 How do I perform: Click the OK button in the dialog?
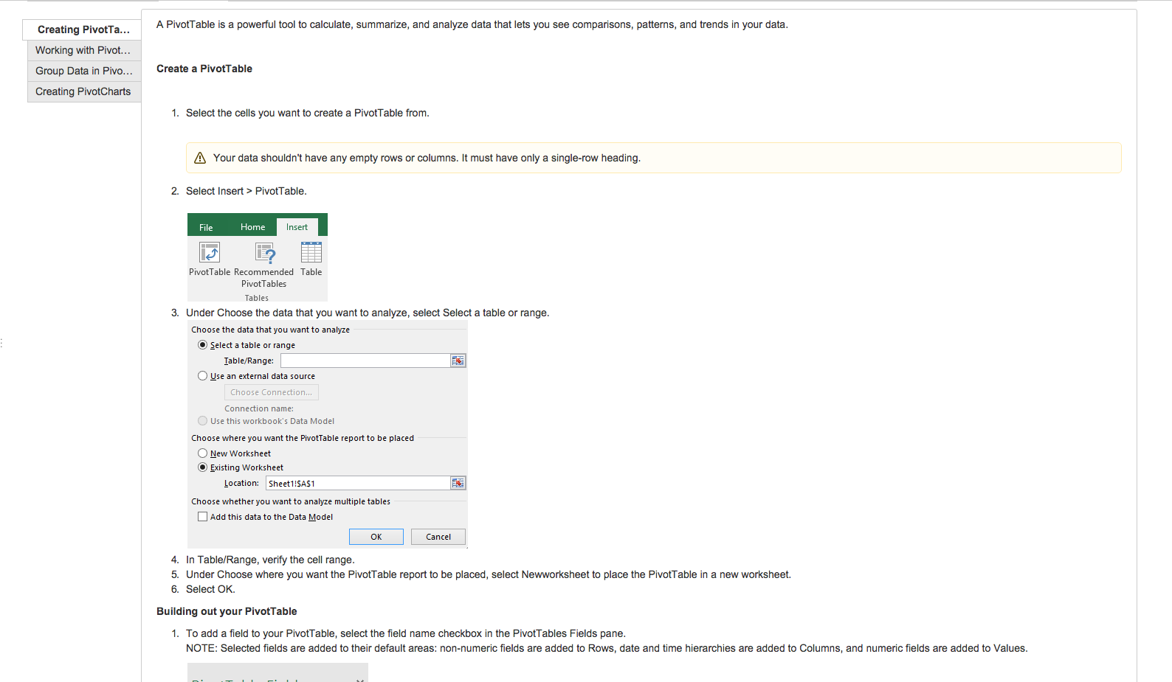[376, 537]
